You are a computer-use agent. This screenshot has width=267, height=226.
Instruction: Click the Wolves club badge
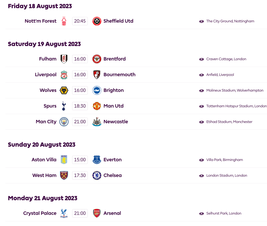(x=64, y=90)
